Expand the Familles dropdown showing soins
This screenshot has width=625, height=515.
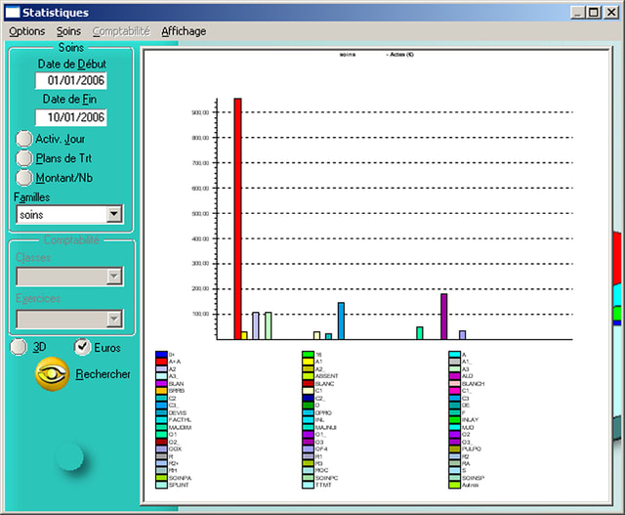point(114,214)
